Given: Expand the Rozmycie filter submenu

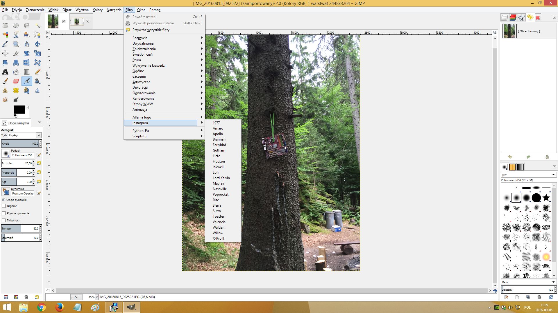Looking at the screenshot, I should point(164,38).
